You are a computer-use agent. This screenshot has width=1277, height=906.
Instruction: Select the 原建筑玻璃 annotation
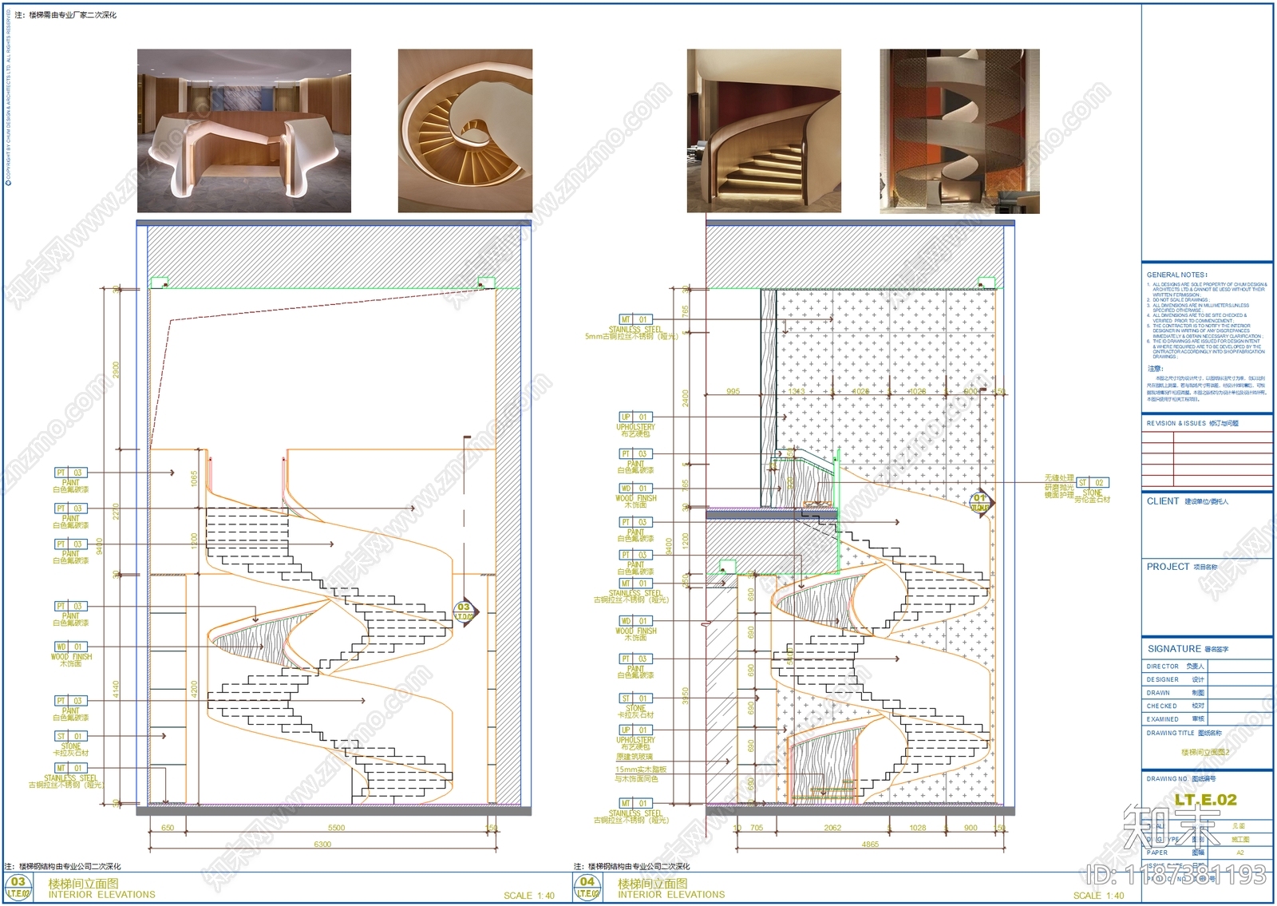(634, 757)
